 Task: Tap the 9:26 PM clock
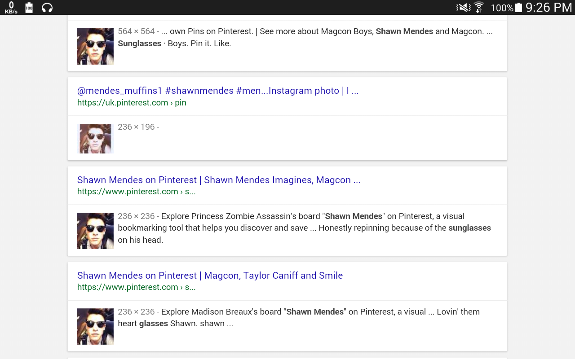point(549,8)
